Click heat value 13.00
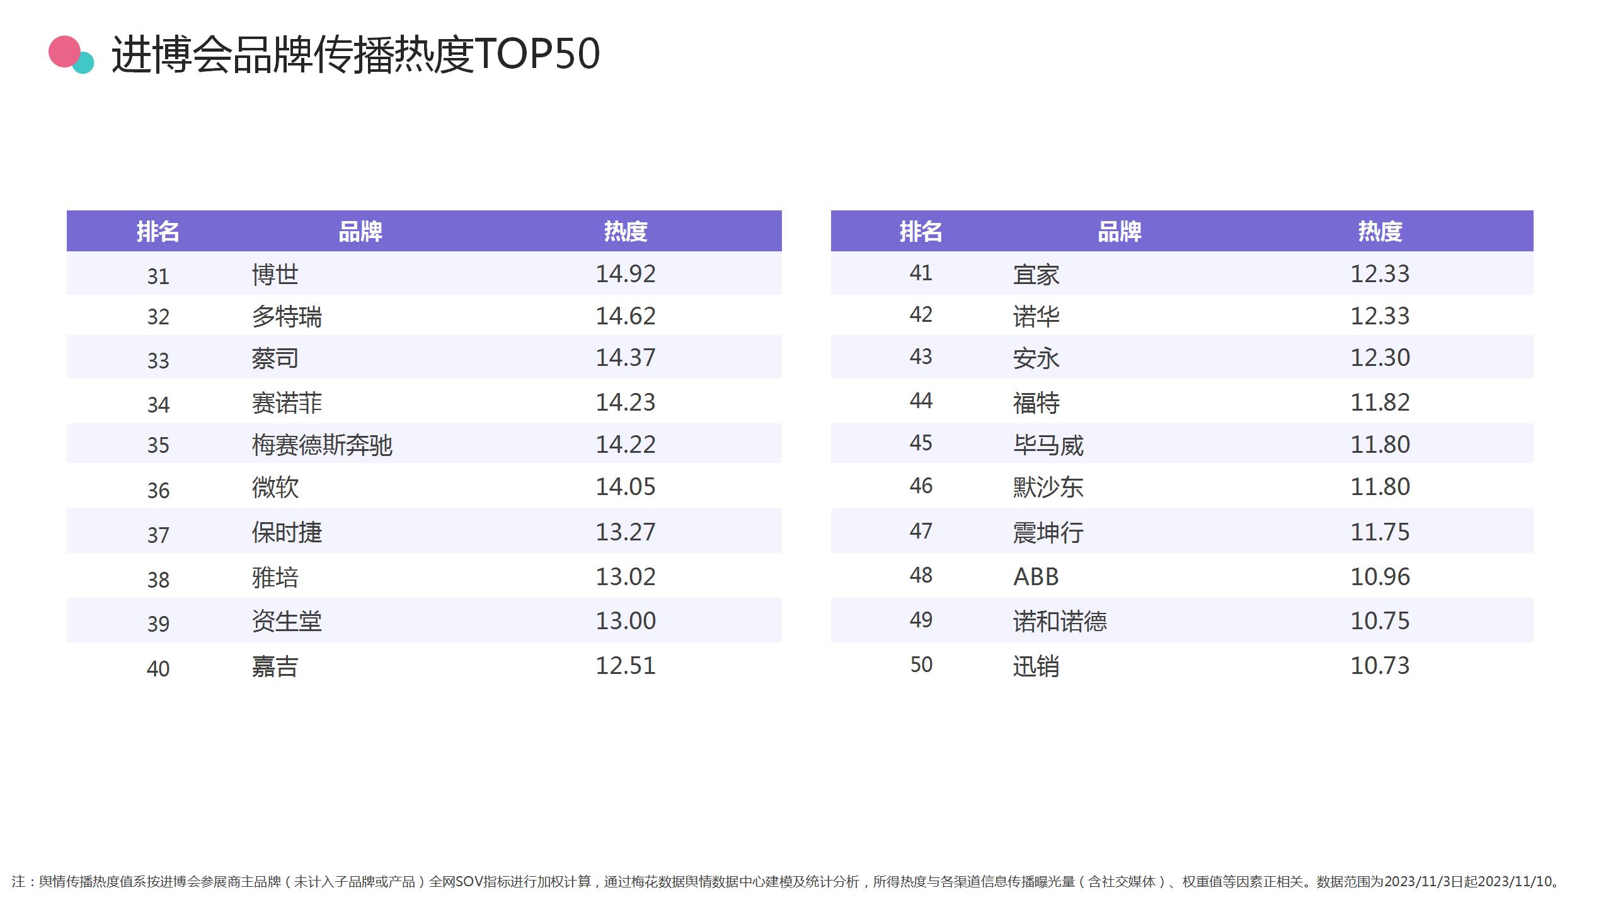 [626, 621]
